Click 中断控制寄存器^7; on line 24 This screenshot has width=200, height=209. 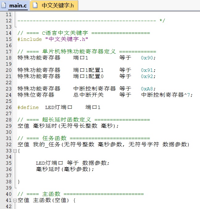[x=167, y=95]
